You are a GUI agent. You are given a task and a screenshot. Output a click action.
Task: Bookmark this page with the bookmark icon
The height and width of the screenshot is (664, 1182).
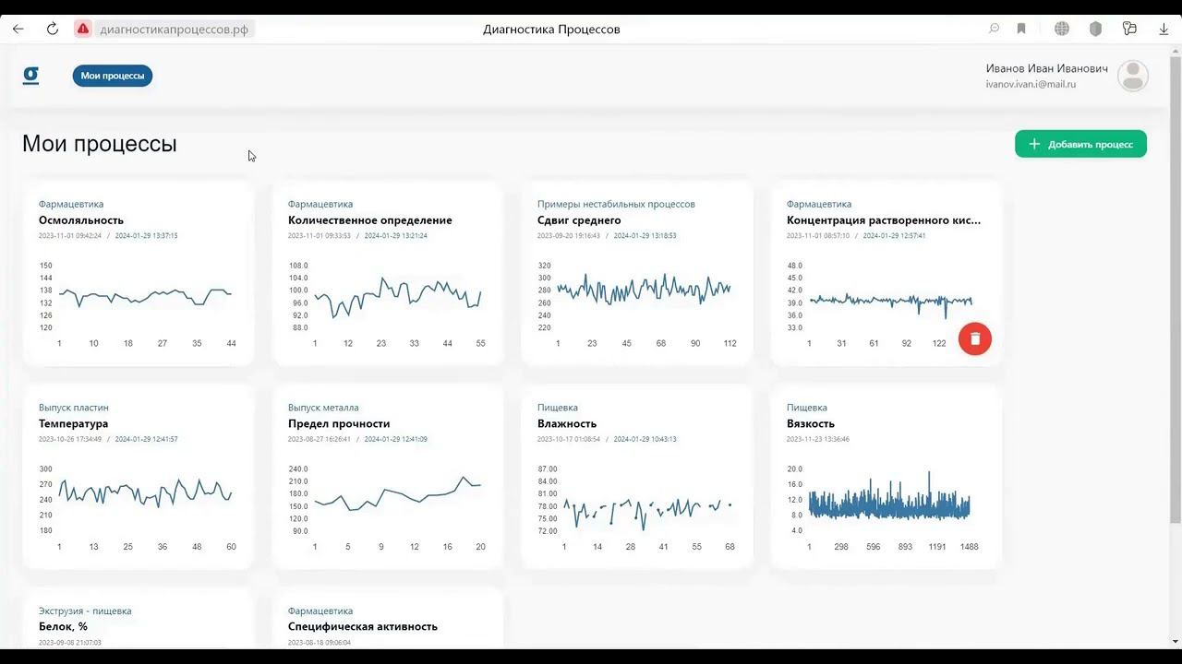pos(1021,29)
